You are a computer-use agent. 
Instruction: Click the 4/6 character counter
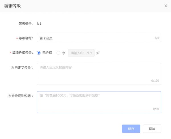(x=156, y=38)
